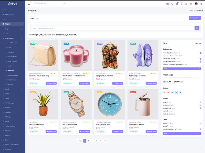This screenshot has height=153, width=205.
Task: Check the Fashion & Accessories category
Action: click(x=200, y=56)
